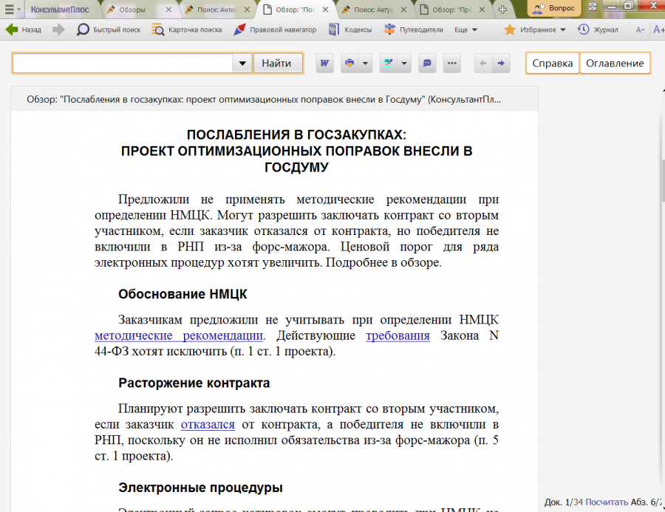Click the отказался hyperlink
This screenshot has width=665, height=512.
(208, 424)
